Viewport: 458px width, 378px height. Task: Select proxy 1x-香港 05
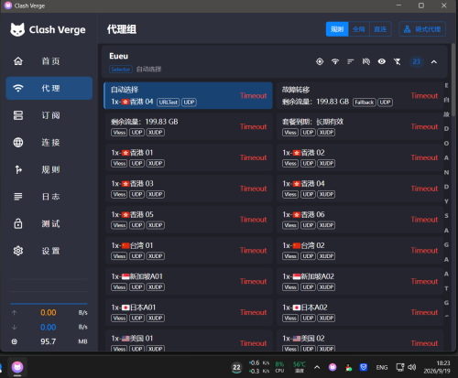(x=189, y=220)
